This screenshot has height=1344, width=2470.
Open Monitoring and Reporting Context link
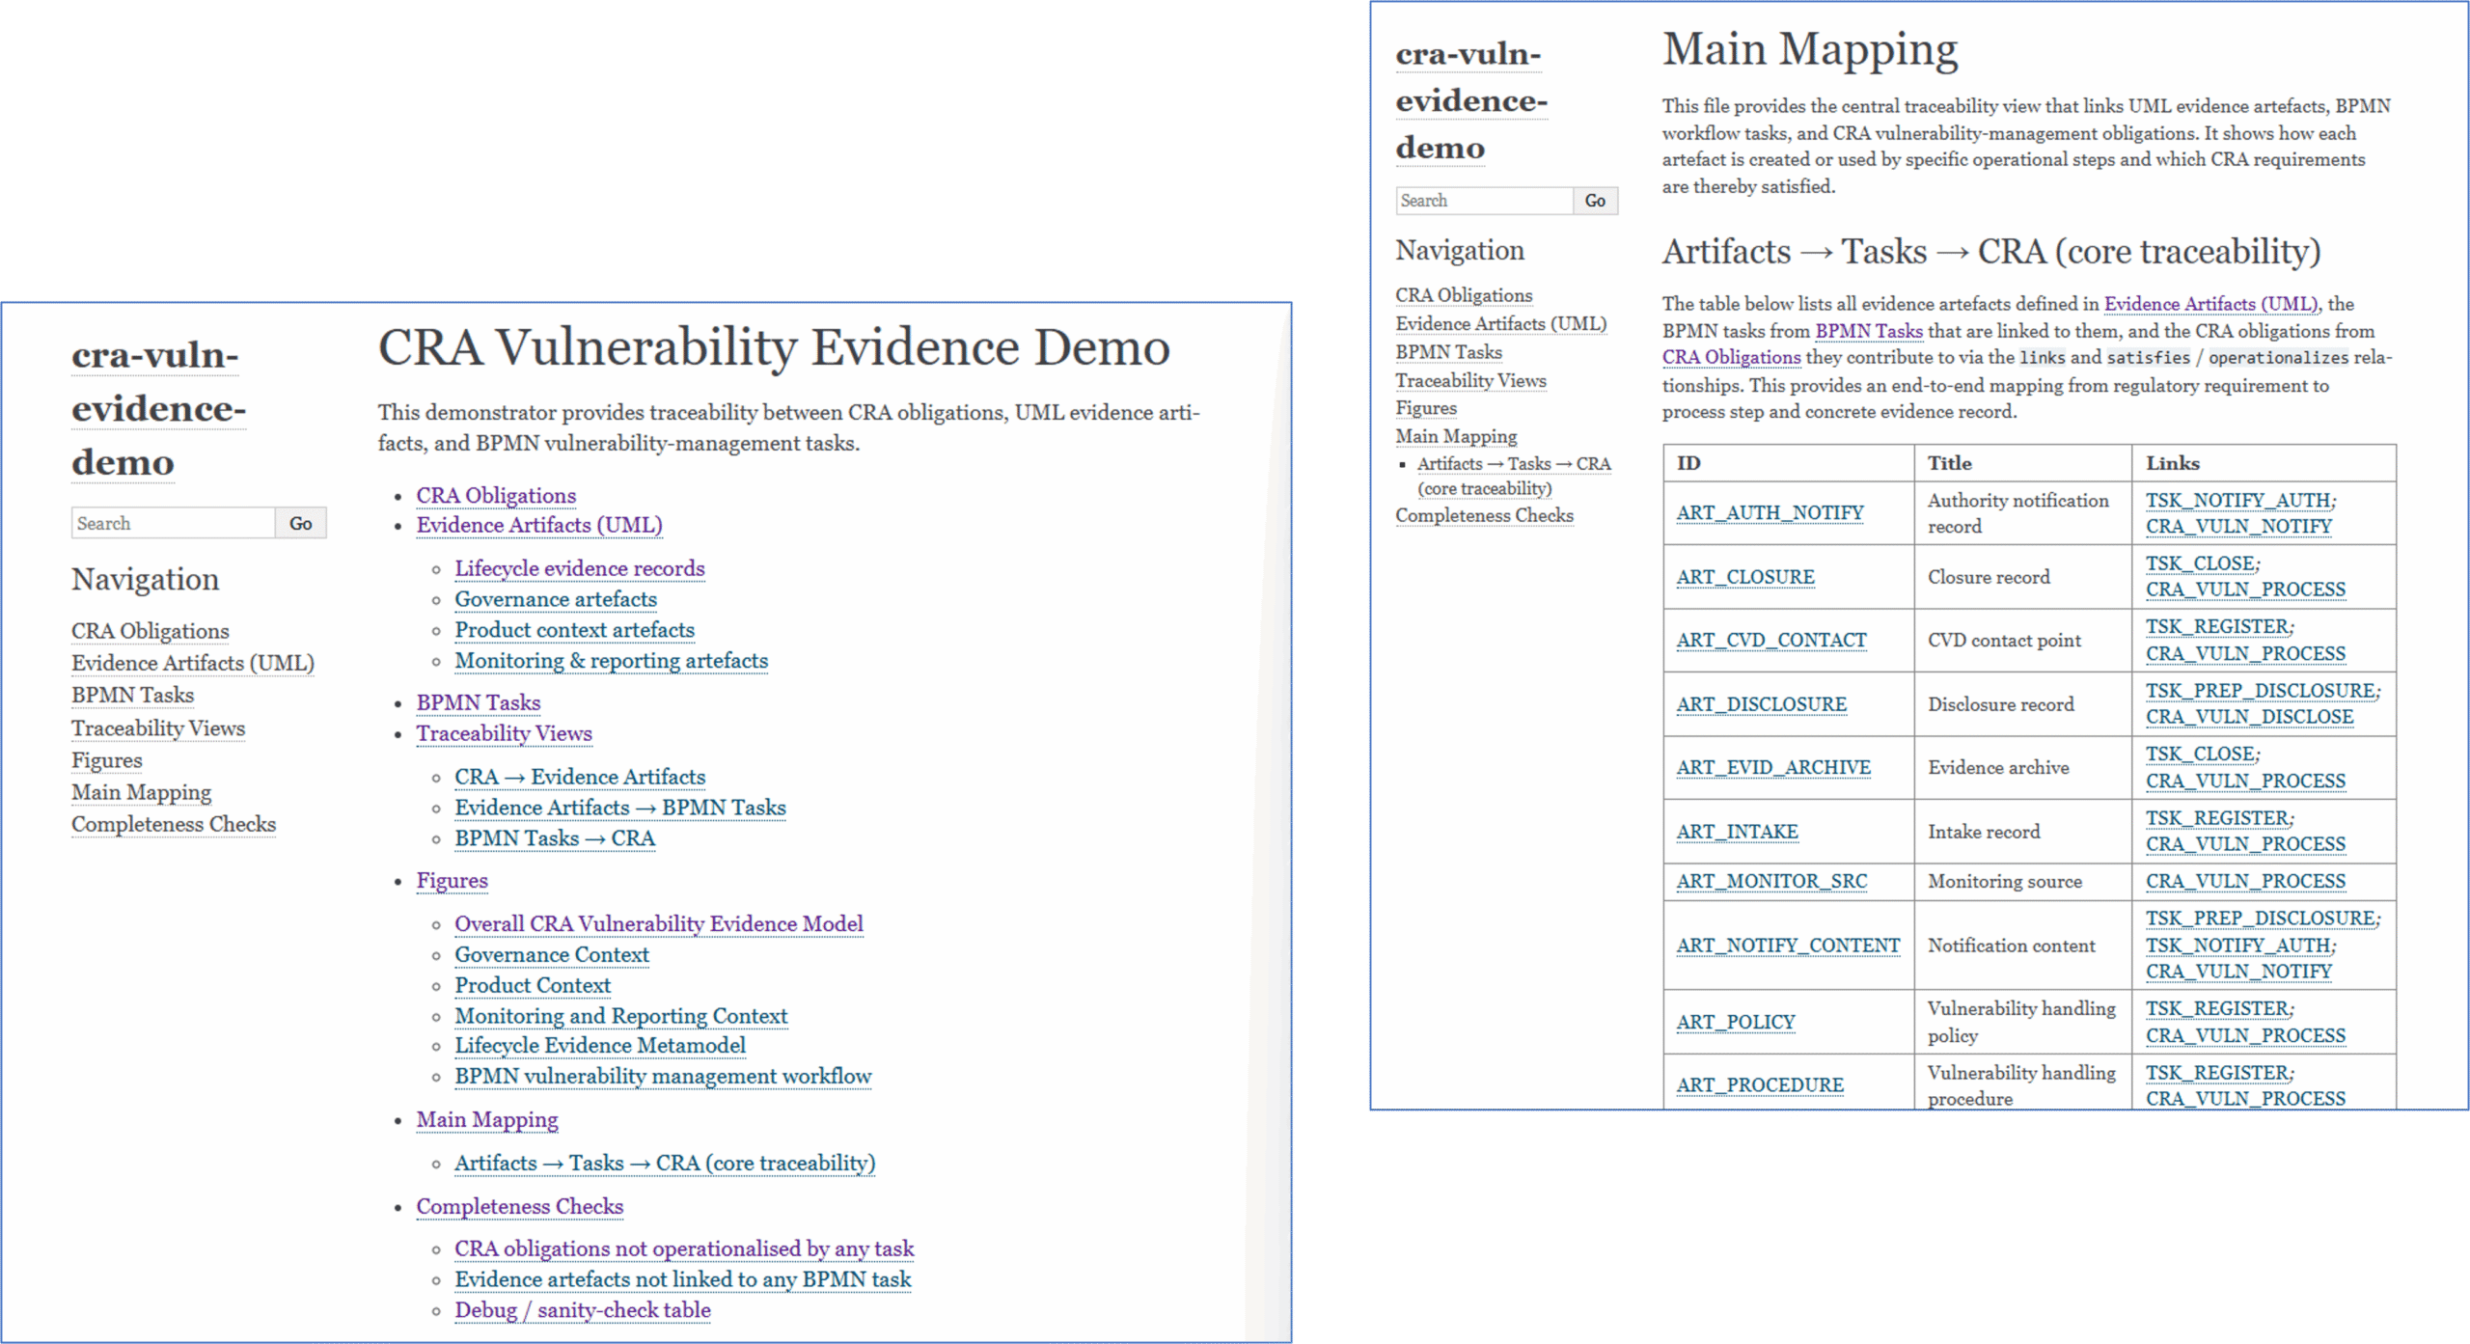point(621,1016)
